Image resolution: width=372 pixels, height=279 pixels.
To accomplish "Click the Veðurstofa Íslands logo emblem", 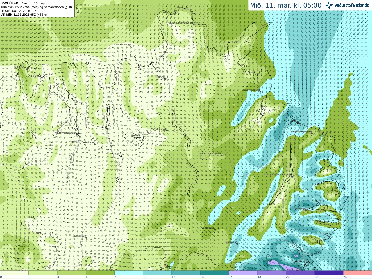I will coord(329,5).
